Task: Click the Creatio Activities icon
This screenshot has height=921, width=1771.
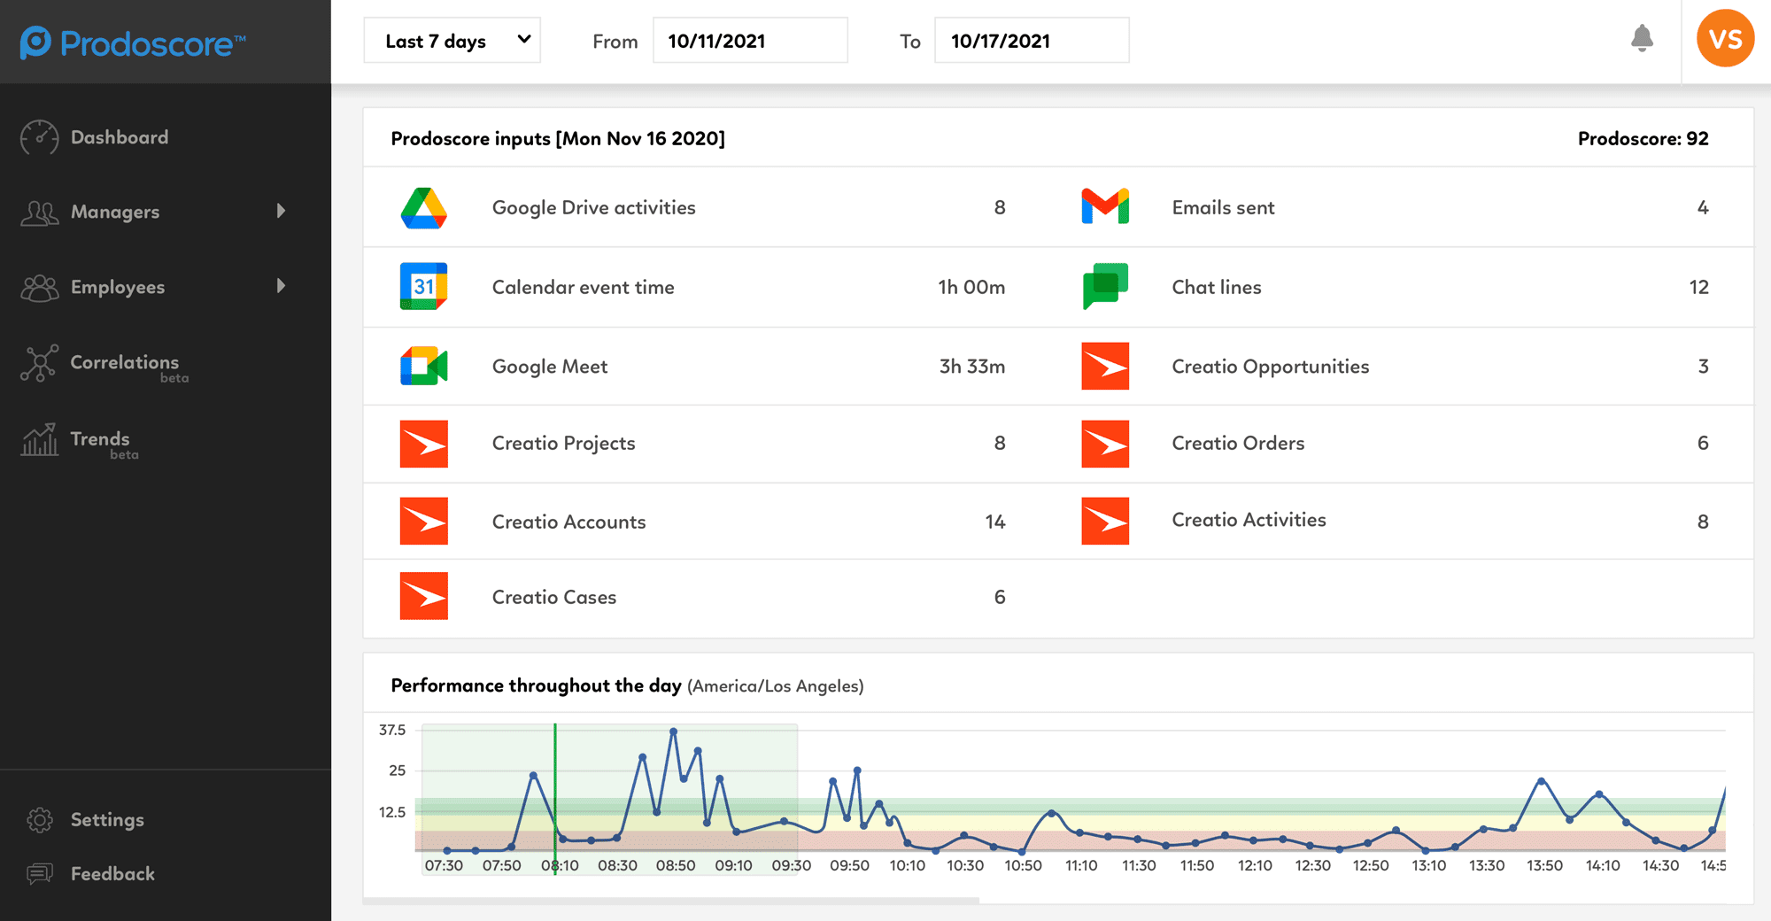Action: 1105,521
